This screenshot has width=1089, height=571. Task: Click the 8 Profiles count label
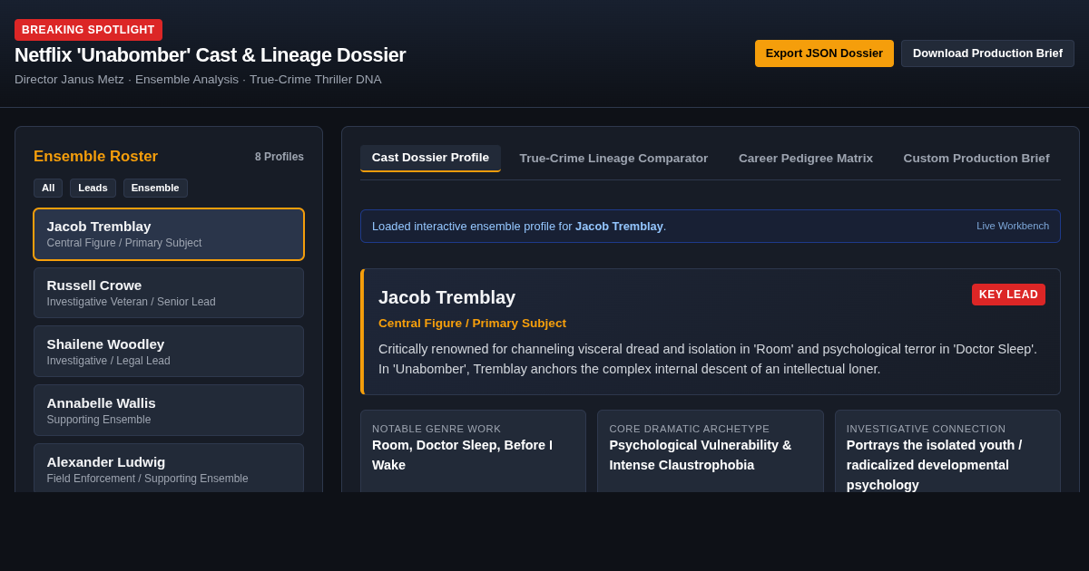coord(280,157)
